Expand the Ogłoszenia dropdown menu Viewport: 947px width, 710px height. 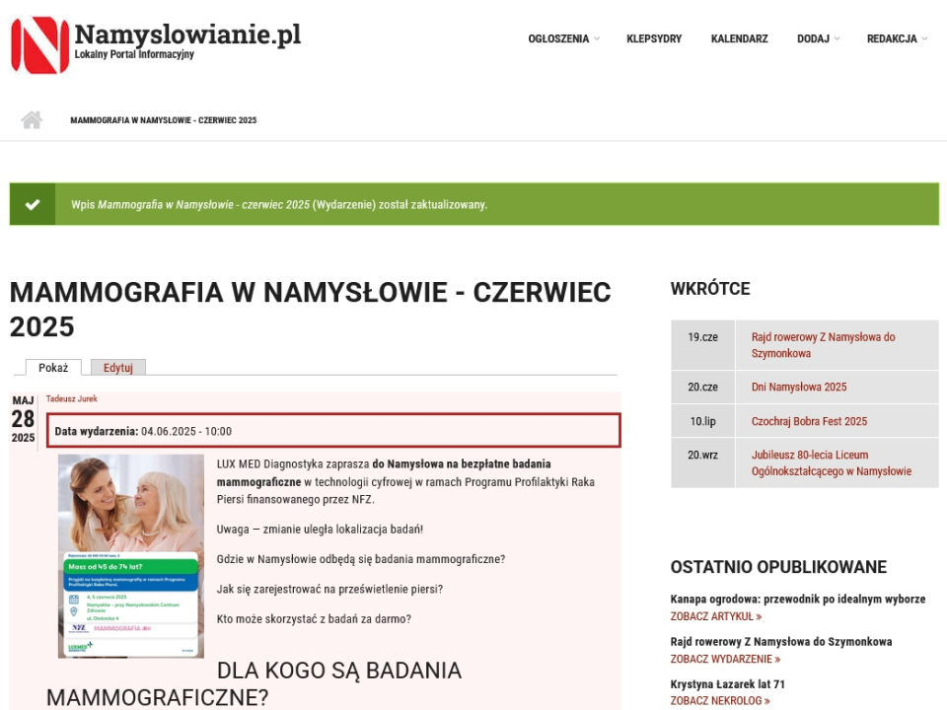(563, 39)
